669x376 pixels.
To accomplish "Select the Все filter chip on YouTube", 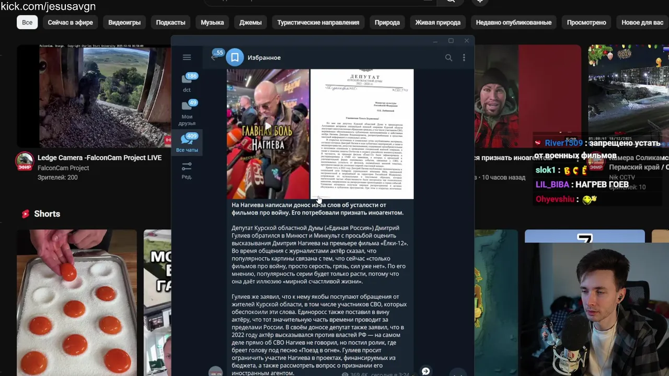I will point(27,22).
